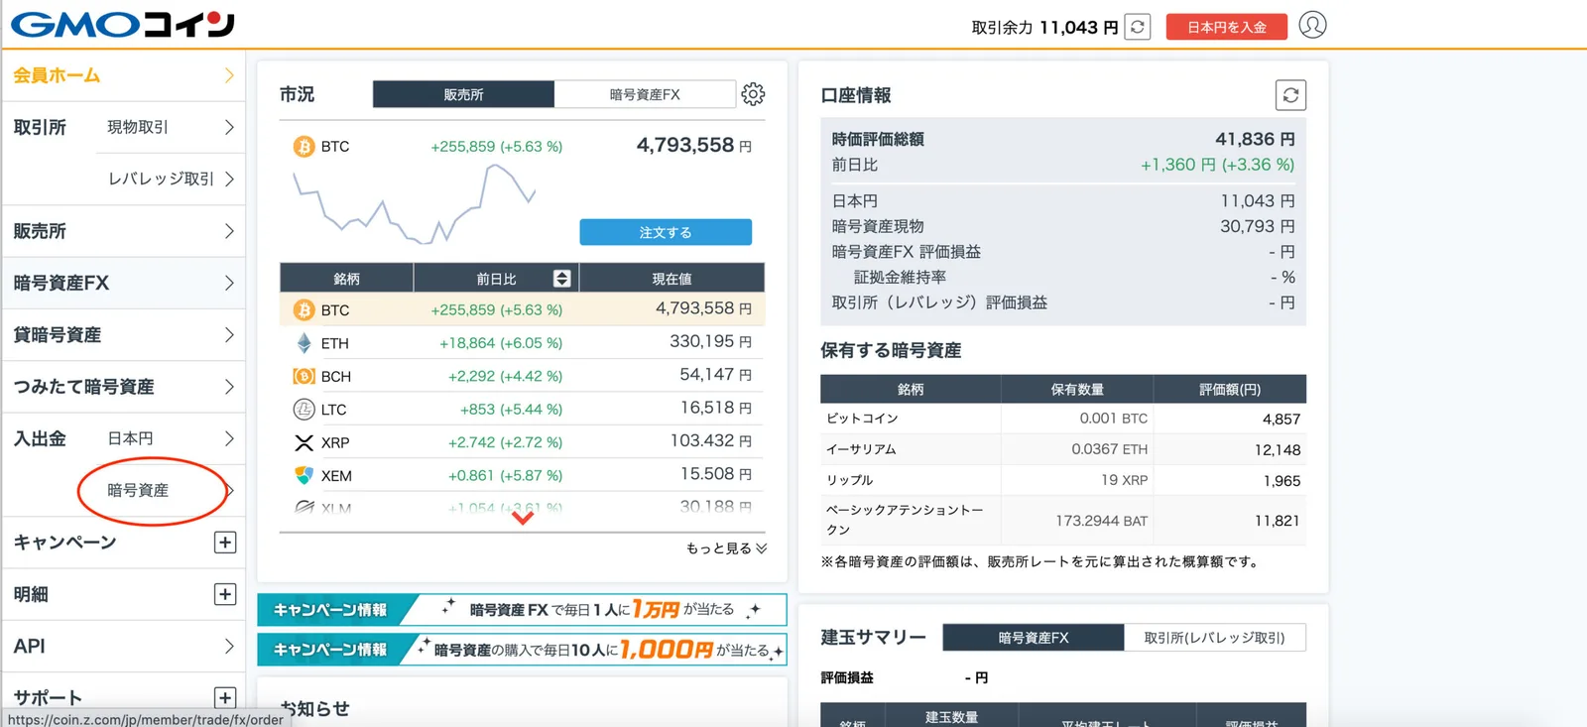Click the ベーシックアテンショントークン holdings row

click(x=1063, y=520)
